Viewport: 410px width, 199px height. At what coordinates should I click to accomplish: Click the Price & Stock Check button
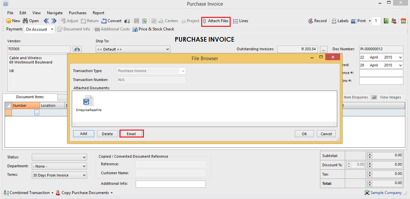tap(153, 29)
